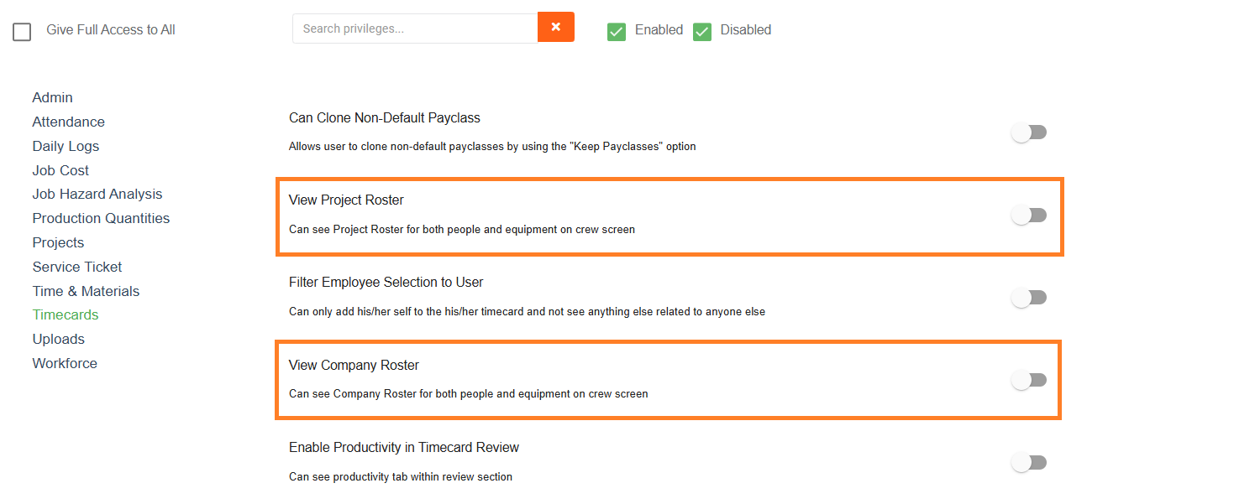Check the Give Full Access to All box
This screenshot has height=504, width=1255.
pyautogui.click(x=22, y=32)
